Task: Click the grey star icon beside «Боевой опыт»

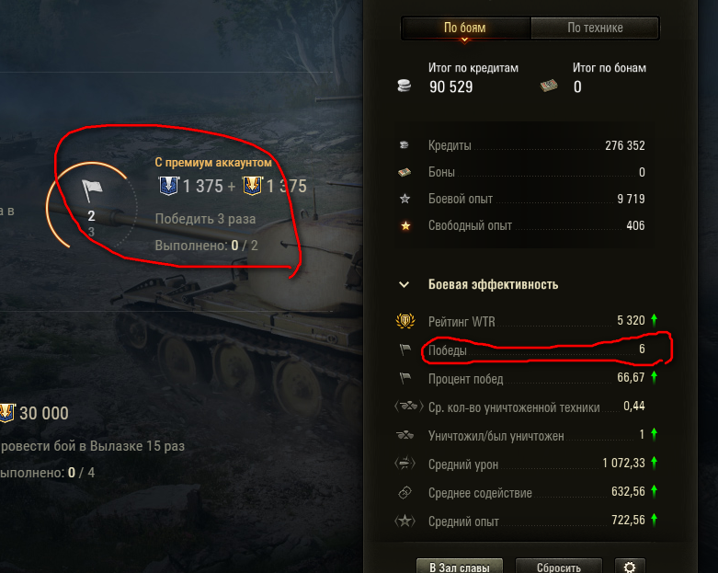Action: click(405, 199)
